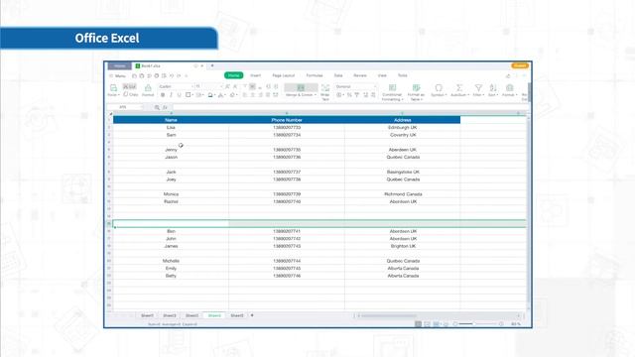Open the Menu button at top left

[118, 75]
